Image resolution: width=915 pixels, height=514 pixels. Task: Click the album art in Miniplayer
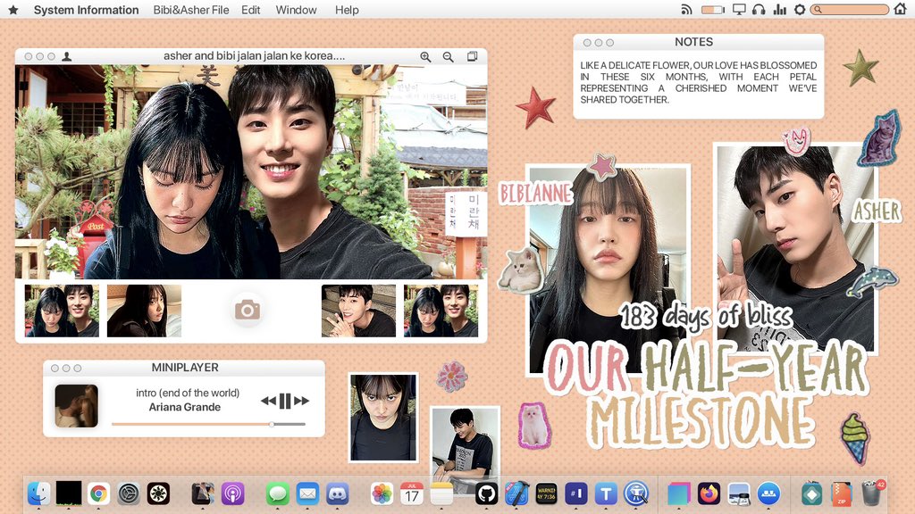[x=77, y=406]
